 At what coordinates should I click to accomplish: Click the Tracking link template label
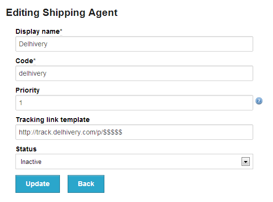(x=53, y=120)
